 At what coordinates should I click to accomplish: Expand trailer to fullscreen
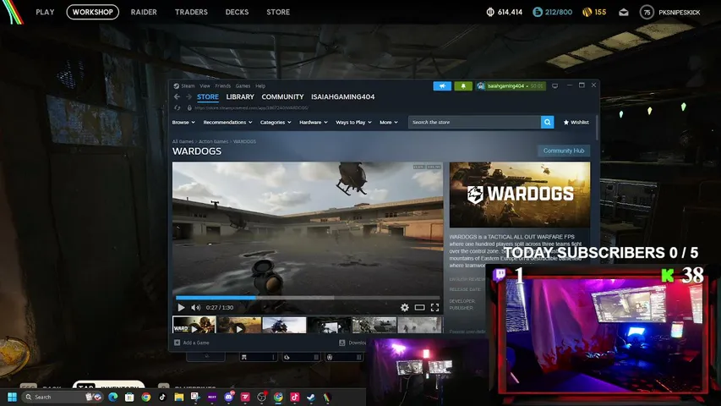click(434, 308)
